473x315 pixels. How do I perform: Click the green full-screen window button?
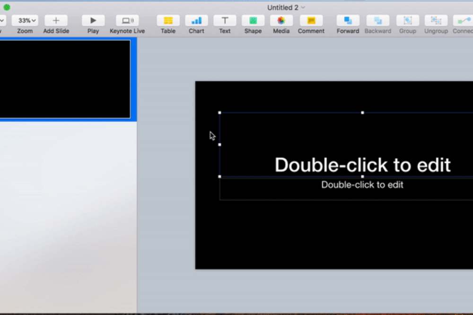pos(7,7)
